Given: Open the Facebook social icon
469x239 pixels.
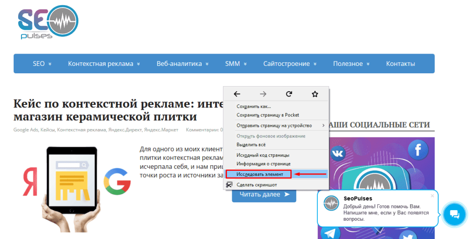Looking at the screenshot, I should [418, 150].
